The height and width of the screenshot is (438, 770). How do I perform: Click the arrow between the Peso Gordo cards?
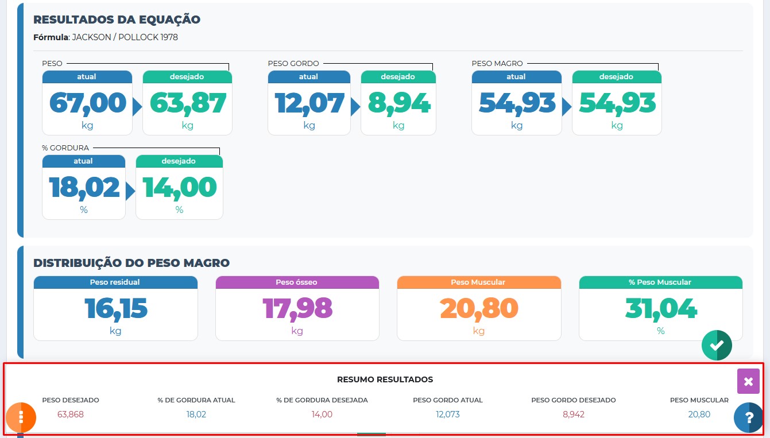click(x=355, y=107)
